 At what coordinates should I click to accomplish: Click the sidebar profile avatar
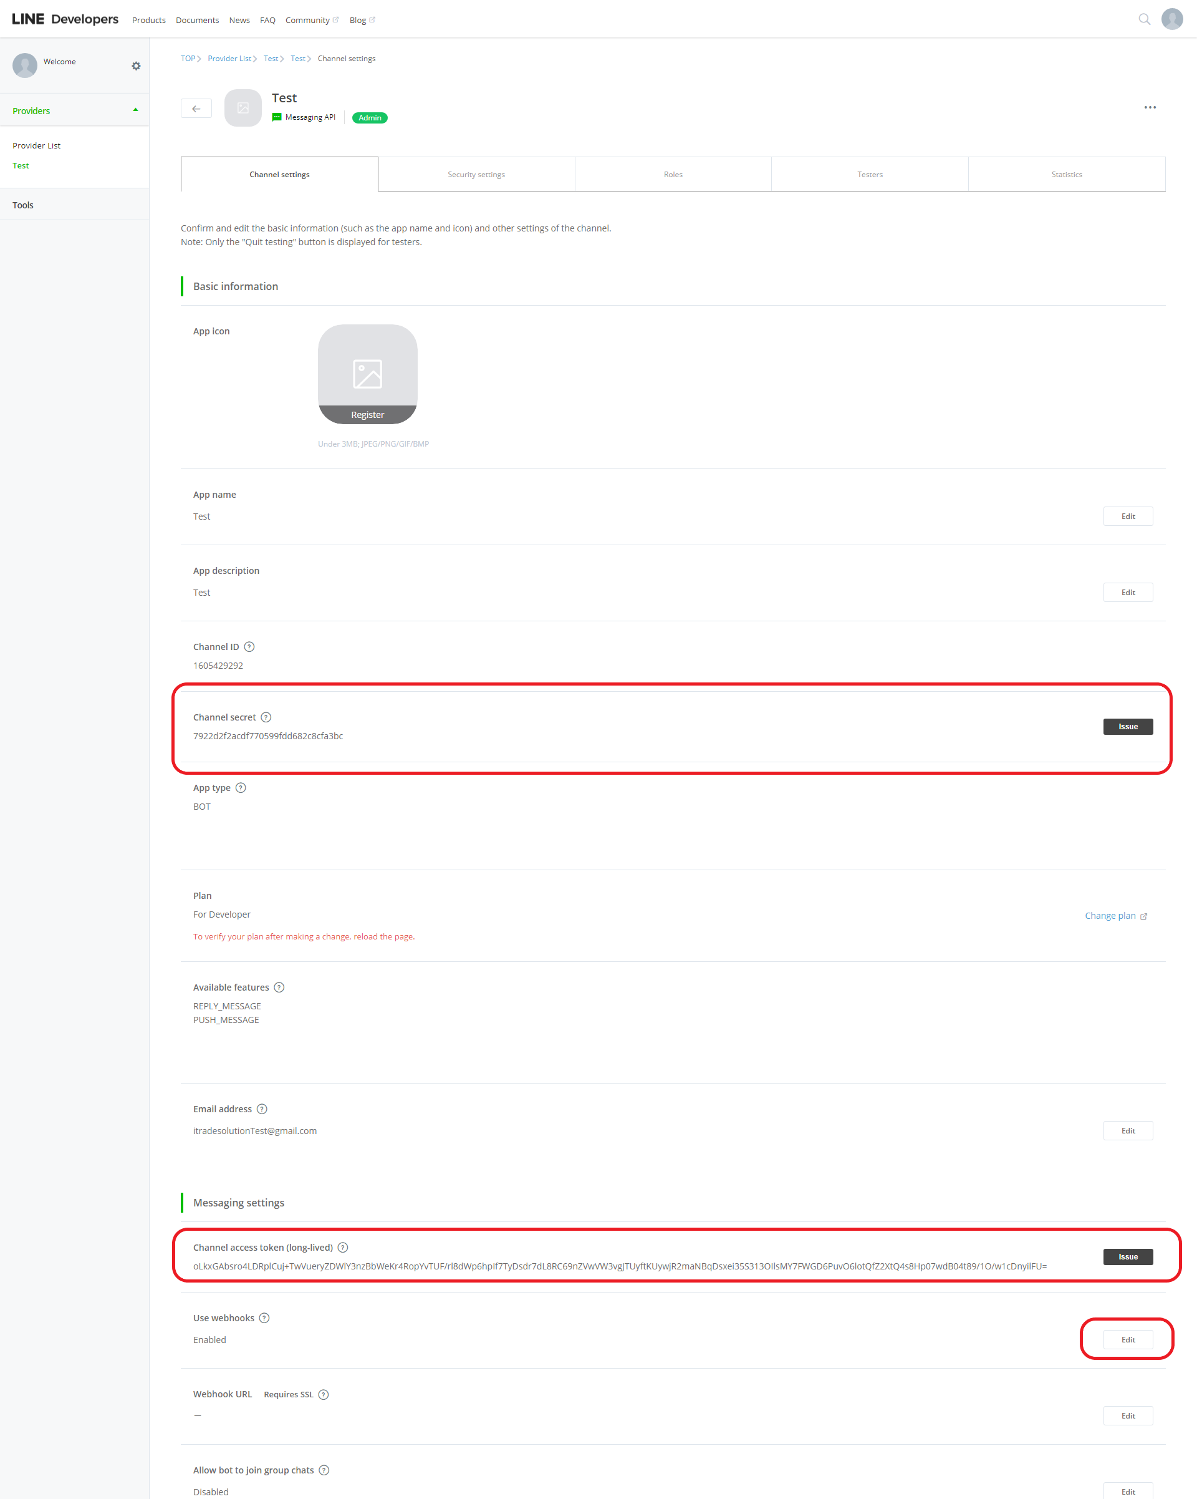pyautogui.click(x=25, y=65)
